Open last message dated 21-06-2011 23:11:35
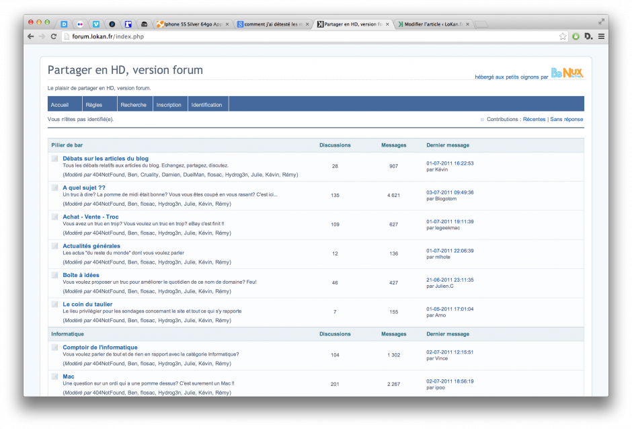This screenshot has height=429, width=632. click(x=450, y=280)
